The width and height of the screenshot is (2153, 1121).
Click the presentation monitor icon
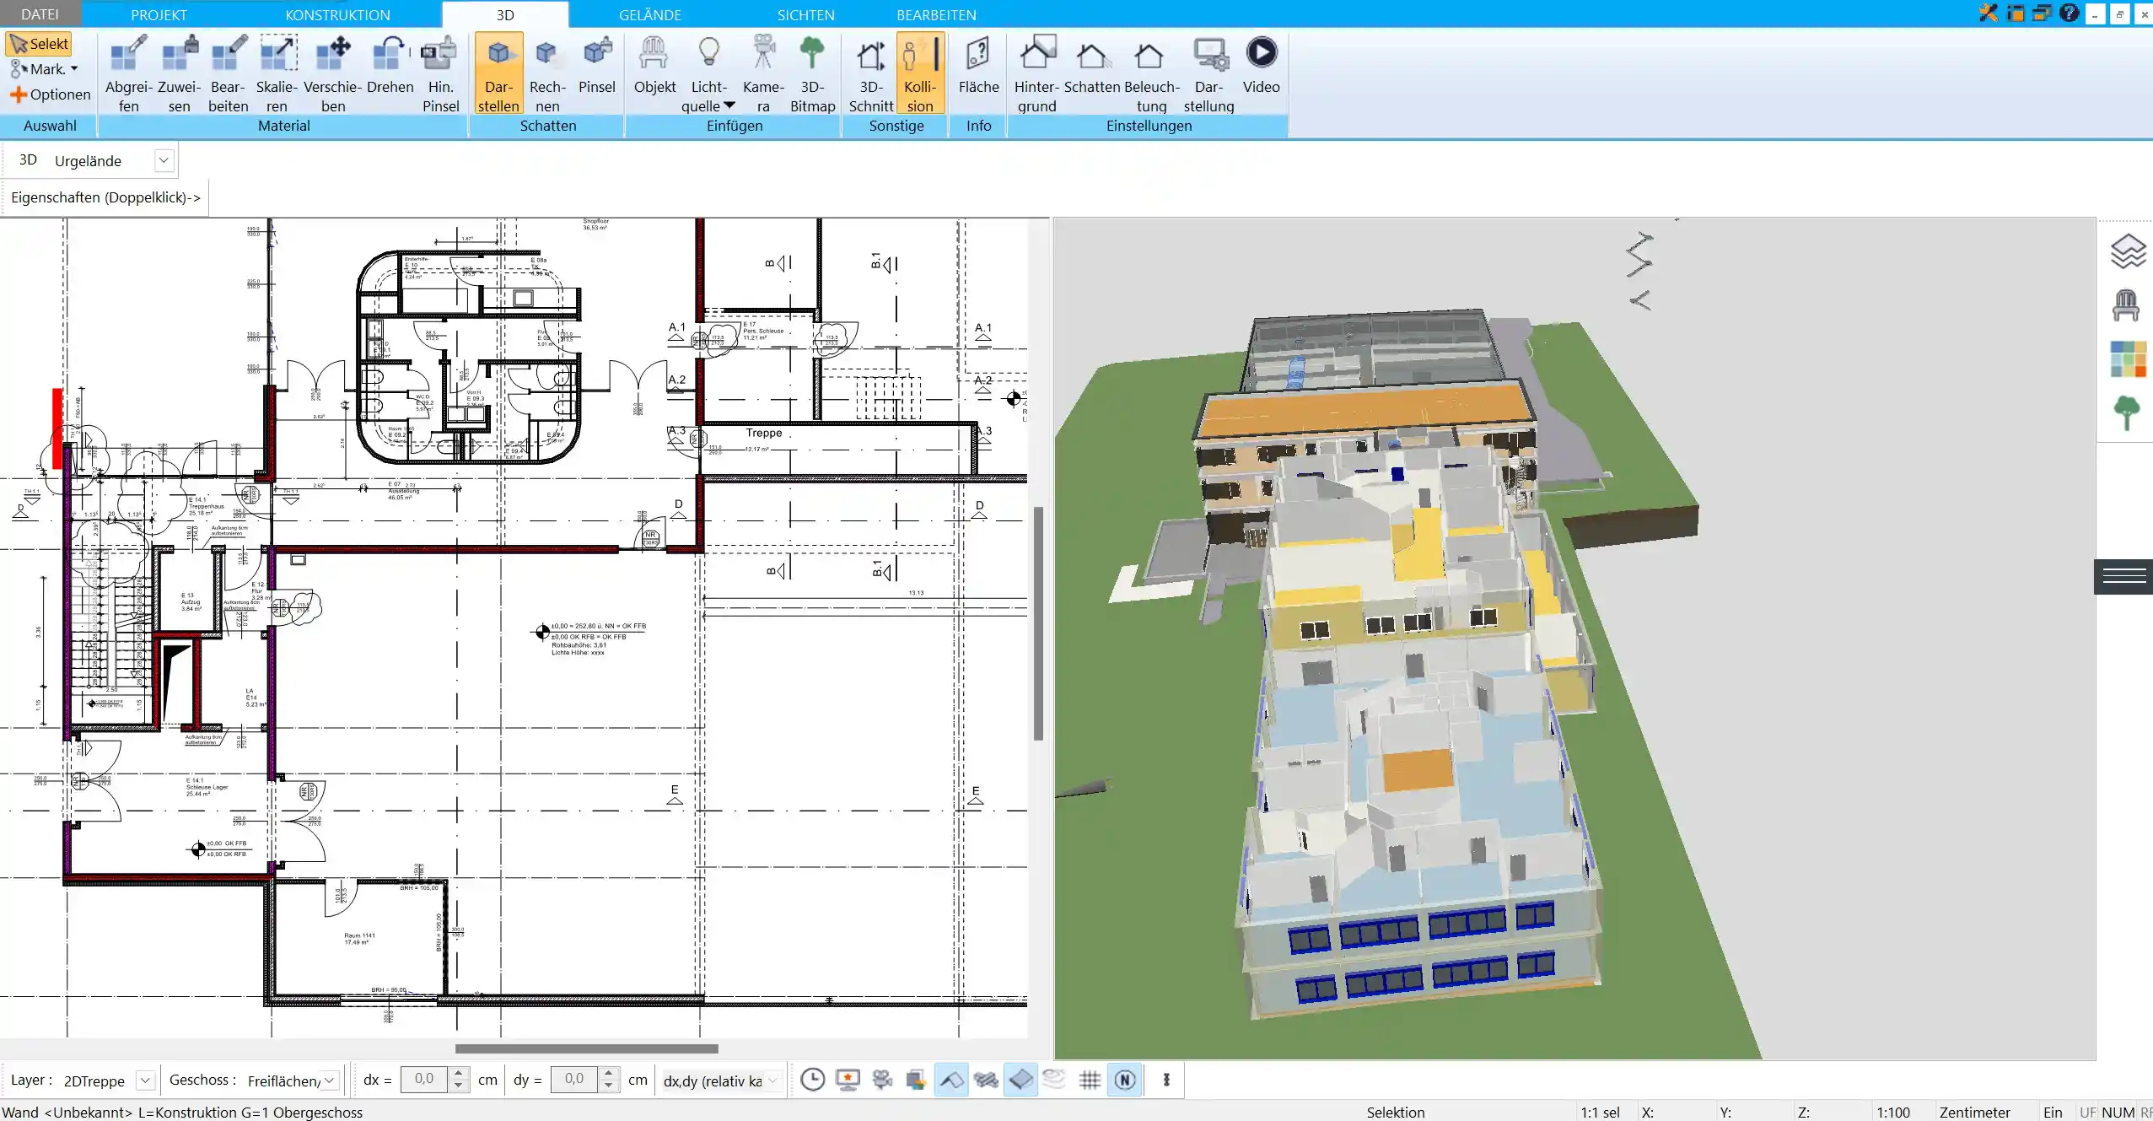coord(848,1080)
